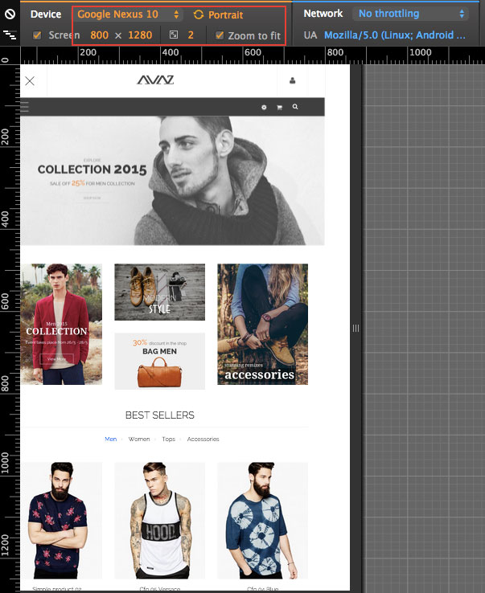
Task: Open the shopping cart icon in navbar
Action: (x=280, y=107)
